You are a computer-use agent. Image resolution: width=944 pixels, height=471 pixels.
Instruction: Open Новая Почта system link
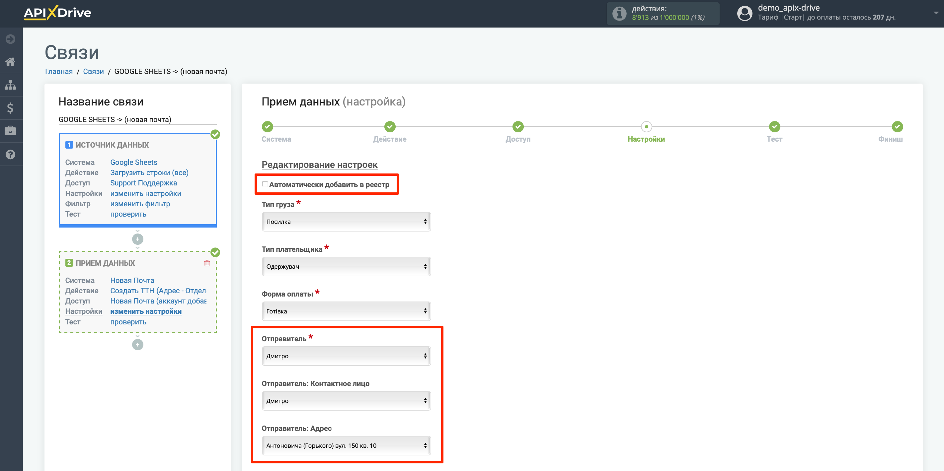(x=132, y=280)
